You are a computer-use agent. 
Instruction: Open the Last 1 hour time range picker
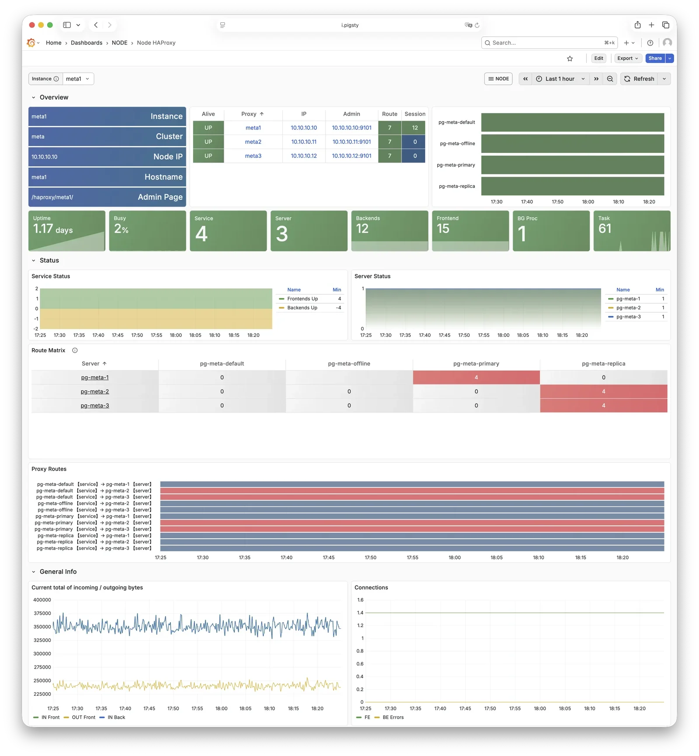pyautogui.click(x=560, y=79)
